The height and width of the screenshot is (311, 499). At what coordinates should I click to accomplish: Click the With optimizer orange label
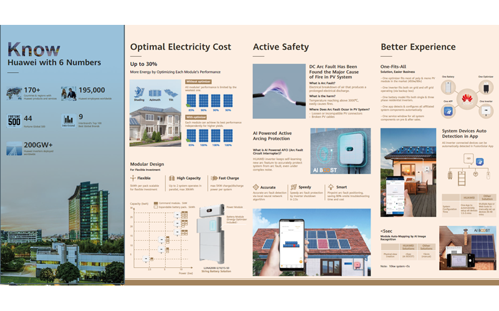[x=196, y=117]
